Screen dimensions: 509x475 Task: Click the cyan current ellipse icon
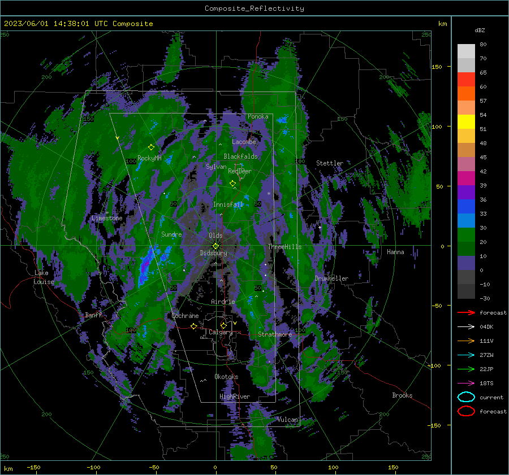pyautogui.click(x=466, y=397)
